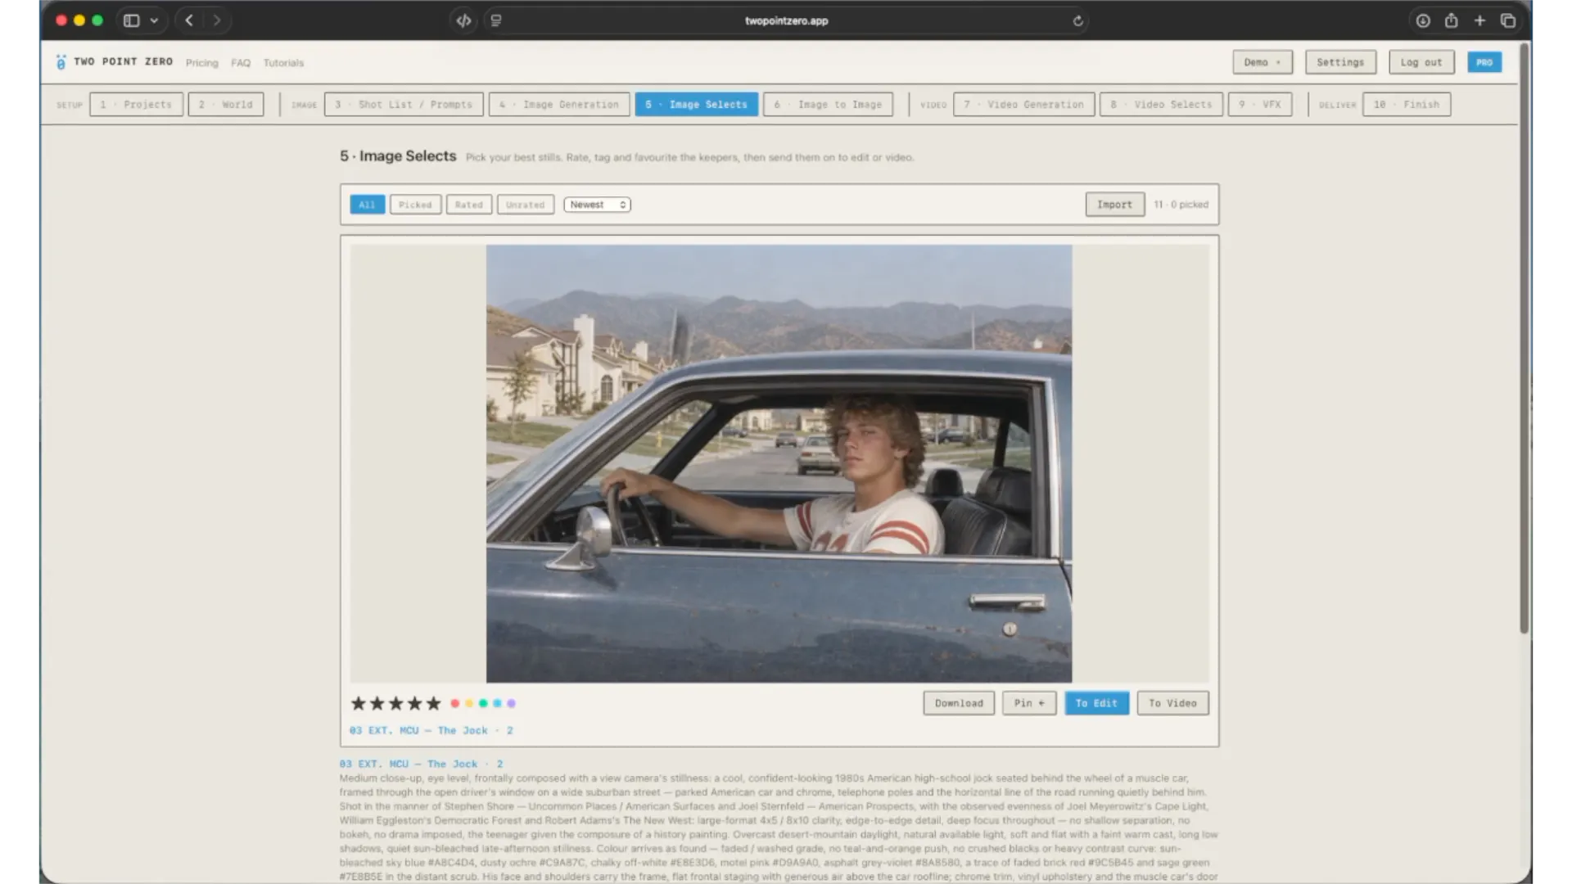Reload the twopointzero.app page
Viewport: 1572px width, 884px height.
[1077, 20]
